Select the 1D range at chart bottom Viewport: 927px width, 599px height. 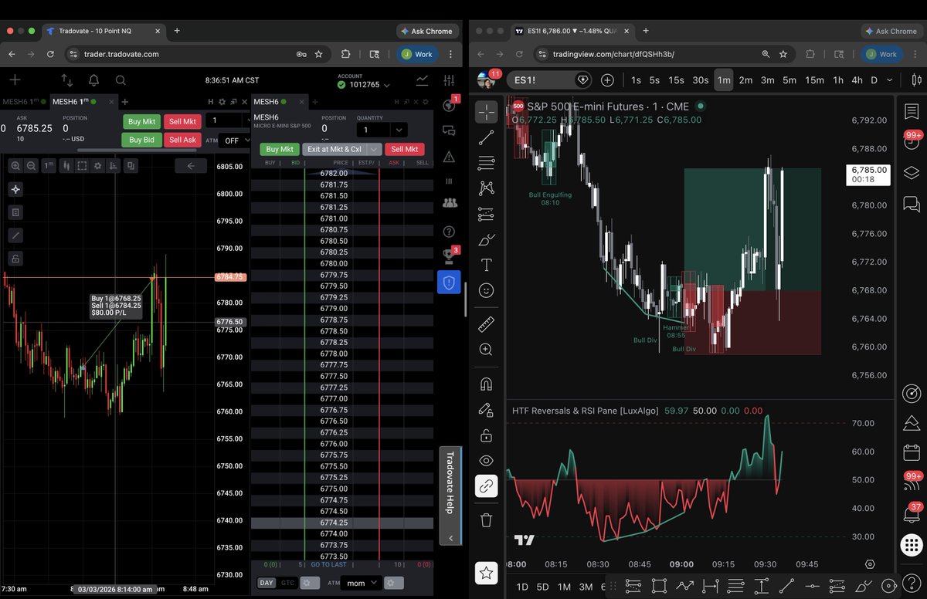click(x=522, y=587)
